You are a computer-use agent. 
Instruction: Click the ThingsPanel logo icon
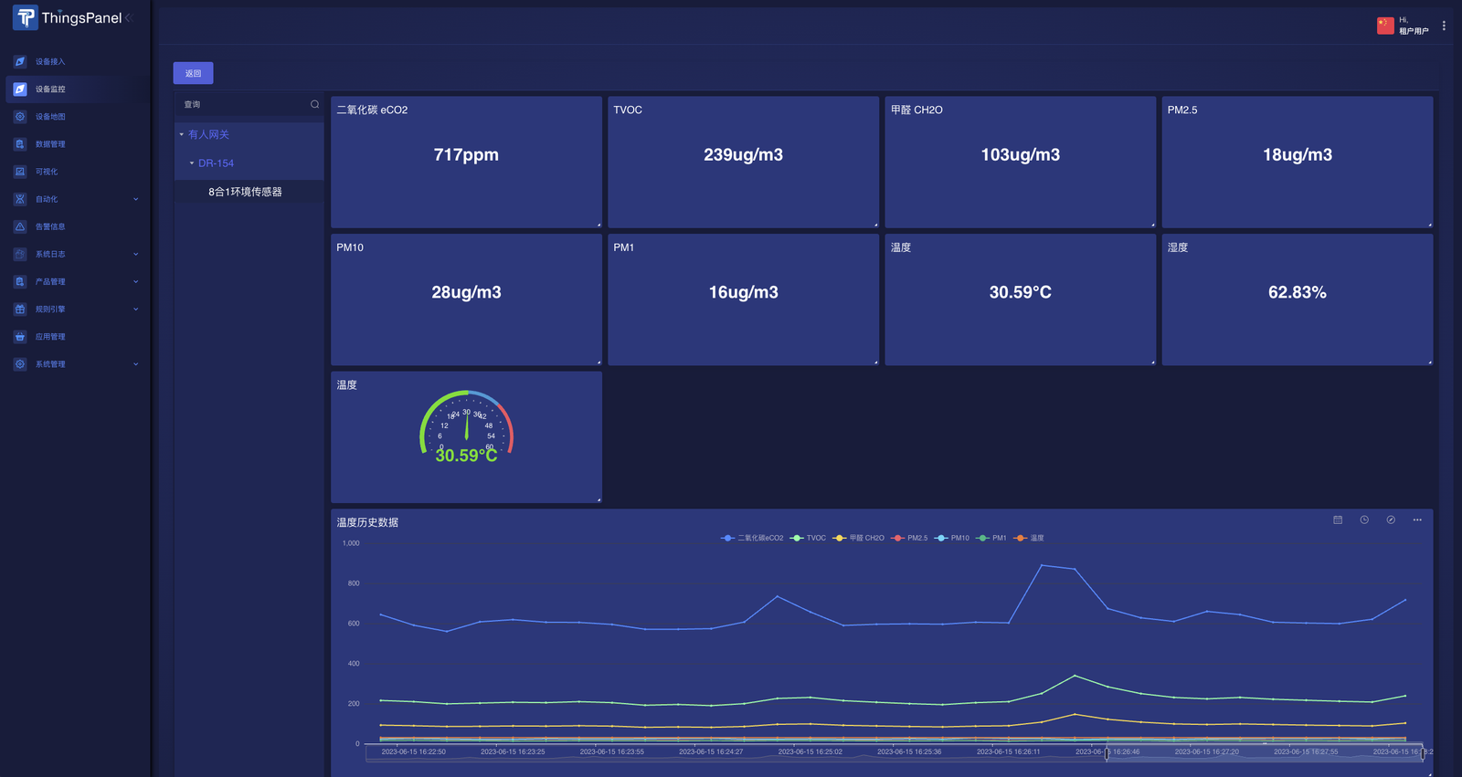tap(25, 17)
